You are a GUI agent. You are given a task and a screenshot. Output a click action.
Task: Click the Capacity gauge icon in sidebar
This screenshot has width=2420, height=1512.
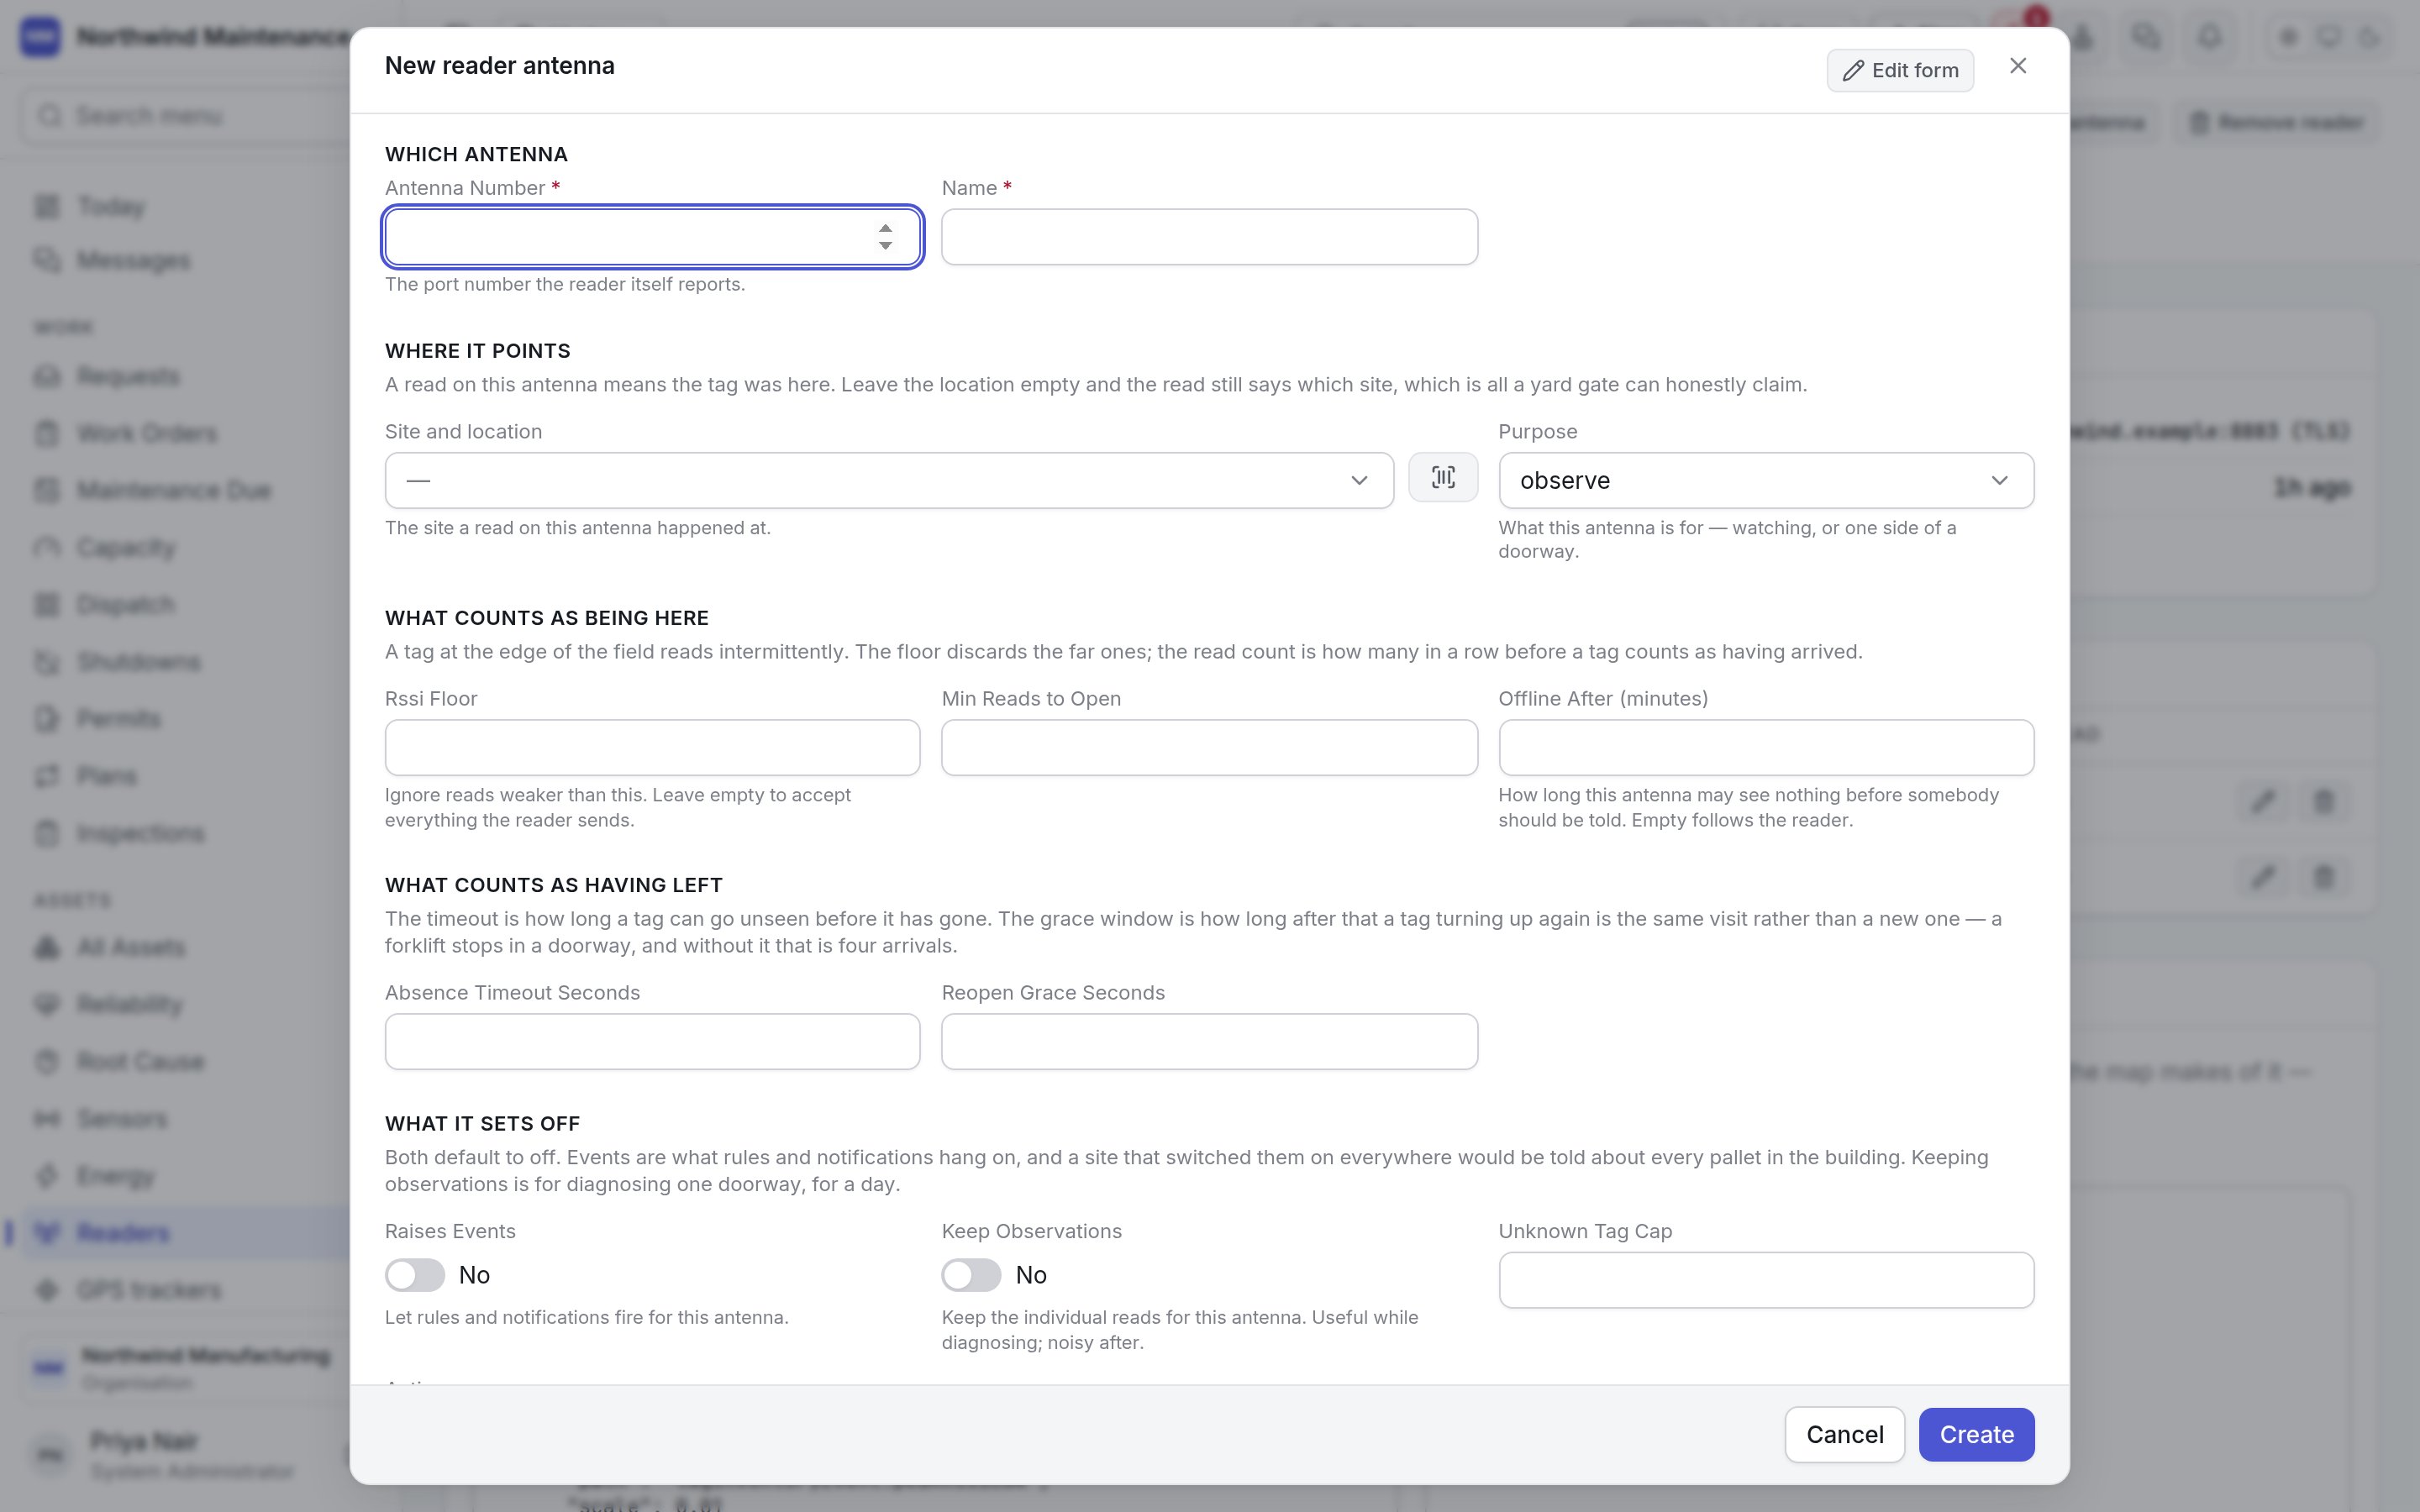[x=47, y=548]
